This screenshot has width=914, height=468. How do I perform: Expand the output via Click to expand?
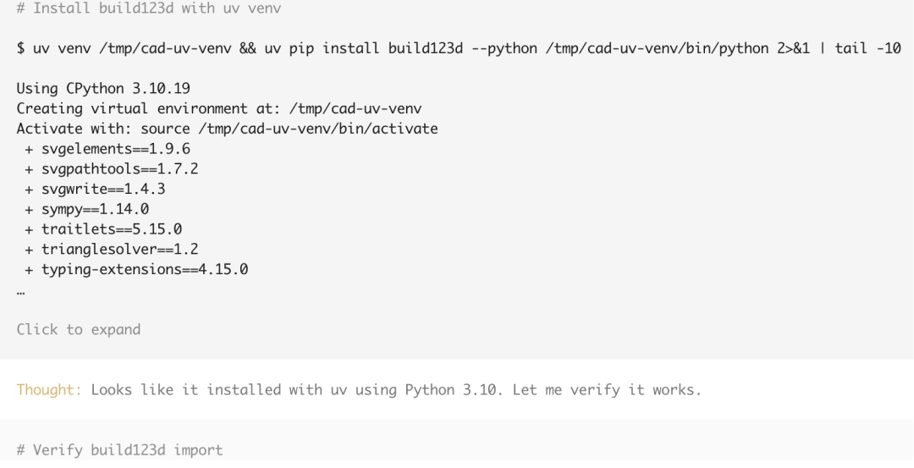[x=79, y=329]
